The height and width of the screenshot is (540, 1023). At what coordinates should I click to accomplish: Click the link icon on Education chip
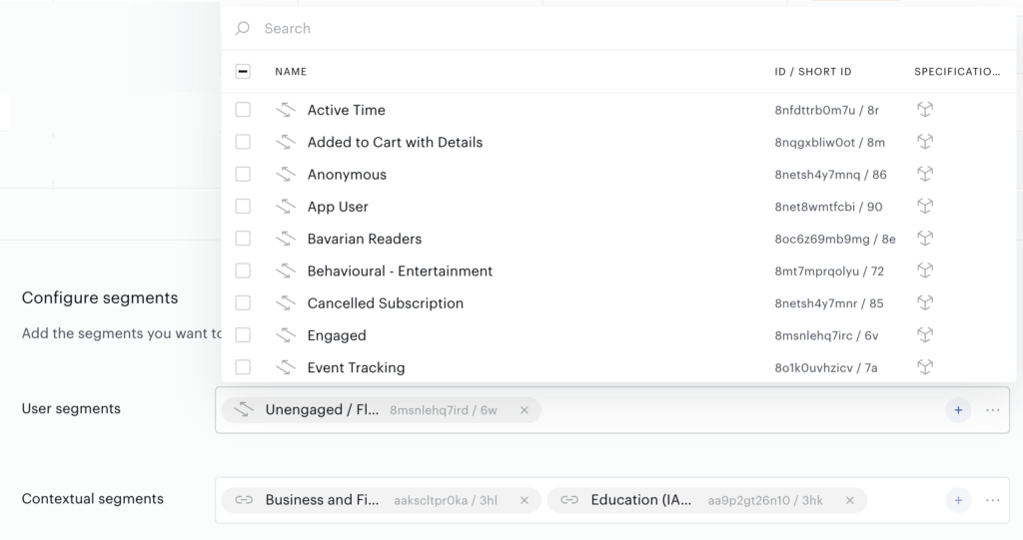click(569, 500)
